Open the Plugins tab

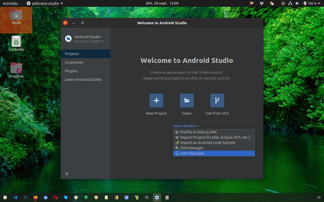tap(86, 71)
